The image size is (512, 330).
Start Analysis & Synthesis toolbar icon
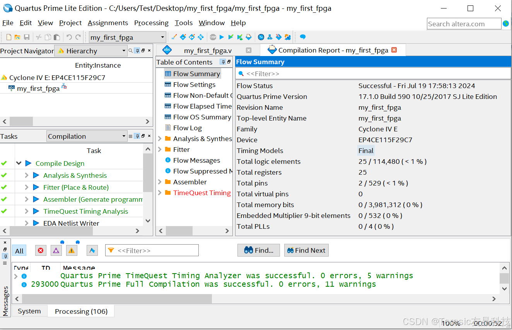tap(240, 37)
